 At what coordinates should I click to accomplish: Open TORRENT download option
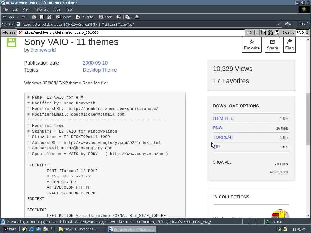coord(223,137)
